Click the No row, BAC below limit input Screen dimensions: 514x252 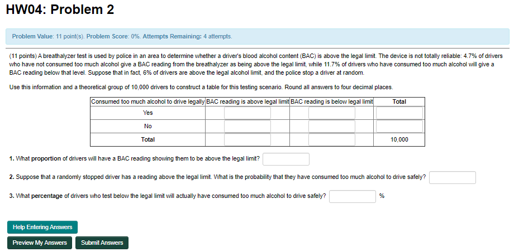[332, 127]
